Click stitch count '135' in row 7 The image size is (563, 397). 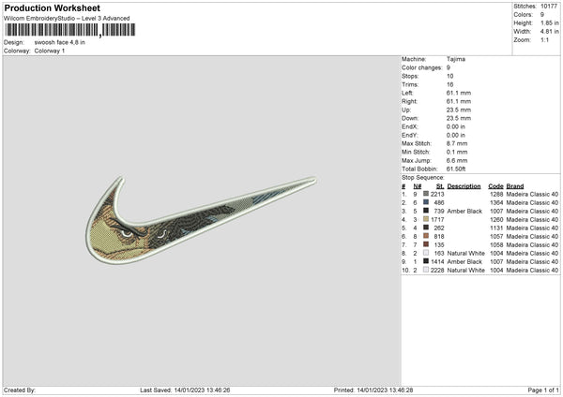click(439, 244)
